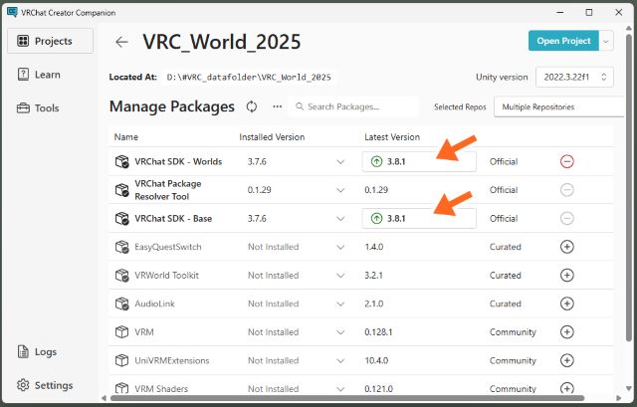637x407 pixels.
Task: Open the three-dots menu beside Manage Packages
Action: 278,106
